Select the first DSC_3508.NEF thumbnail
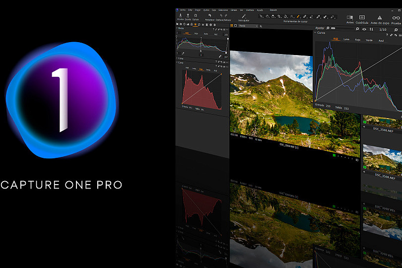 [x=383, y=122]
